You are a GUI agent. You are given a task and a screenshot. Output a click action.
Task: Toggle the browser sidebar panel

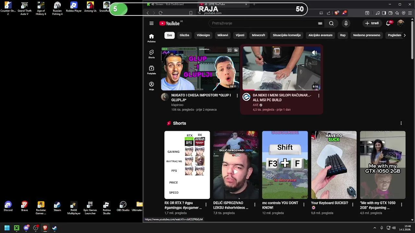click(384, 13)
